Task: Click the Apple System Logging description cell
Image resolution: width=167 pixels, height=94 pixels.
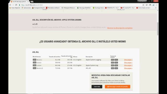Action: click(93, 60)
